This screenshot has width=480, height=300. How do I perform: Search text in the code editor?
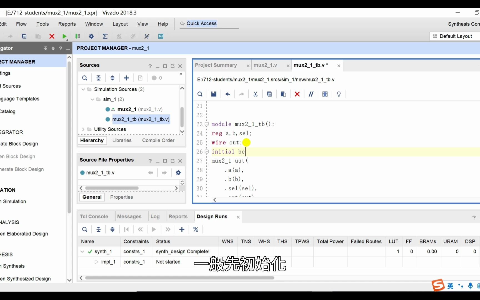200,94
